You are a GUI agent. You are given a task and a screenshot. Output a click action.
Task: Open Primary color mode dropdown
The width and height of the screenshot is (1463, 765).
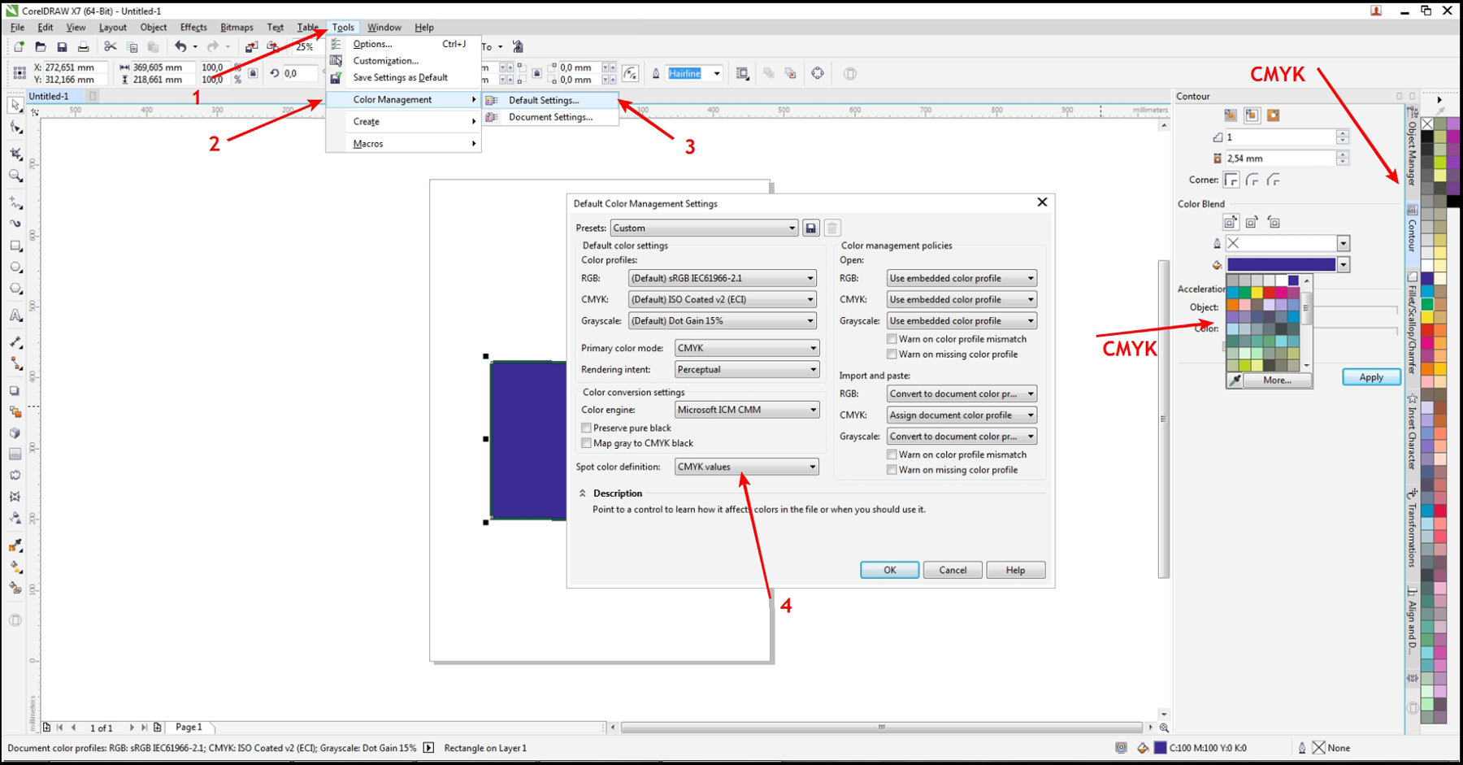pos(746,348)
